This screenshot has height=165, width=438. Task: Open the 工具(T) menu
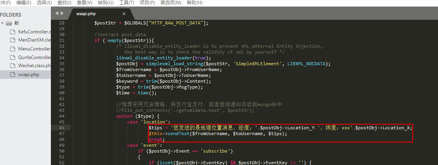[126, 3]
